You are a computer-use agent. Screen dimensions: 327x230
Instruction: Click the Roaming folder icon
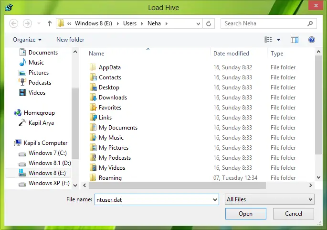[93, 177]
